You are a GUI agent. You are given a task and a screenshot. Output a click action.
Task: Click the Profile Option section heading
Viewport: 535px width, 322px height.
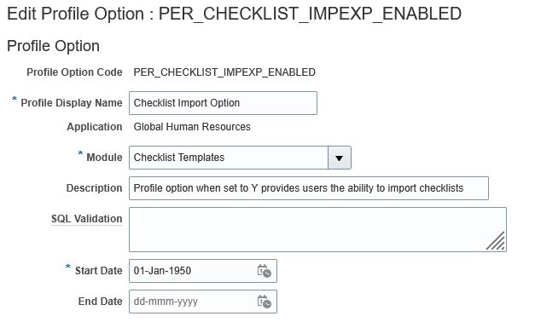[x=53, y=46]
